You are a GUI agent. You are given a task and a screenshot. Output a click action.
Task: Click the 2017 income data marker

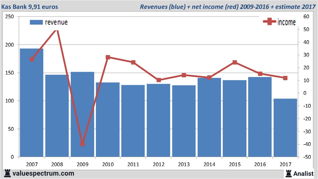click(x=285, y=78)
